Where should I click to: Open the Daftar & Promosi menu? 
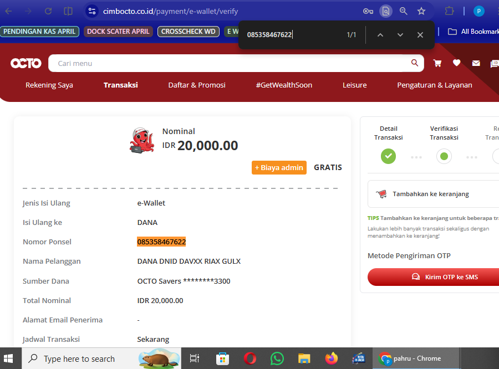pos(197,85)
